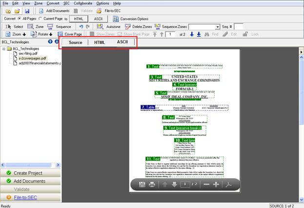This screenshot has width=304, height=208.
Task: Click page field in PDF viewer bar
Action: click(x=185, y=184)
